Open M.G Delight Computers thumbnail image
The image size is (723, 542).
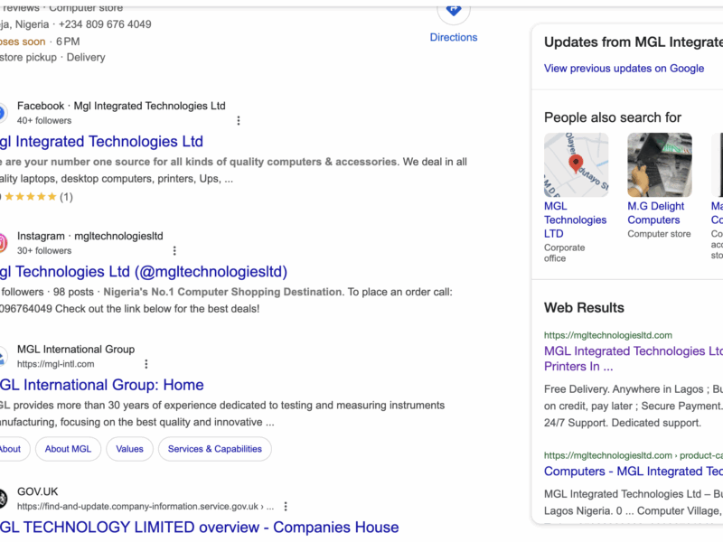[x=660, y=165]
